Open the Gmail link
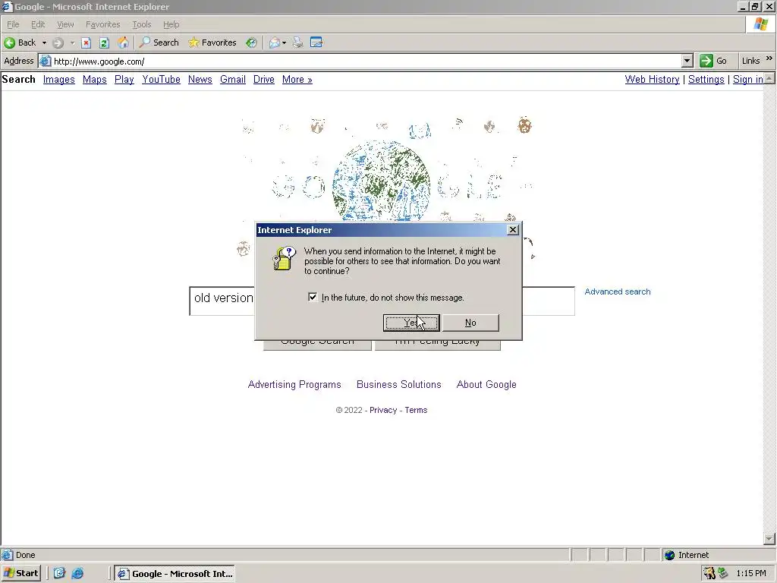This screenshot has height=583, width=777. click(x=233, y=79)
